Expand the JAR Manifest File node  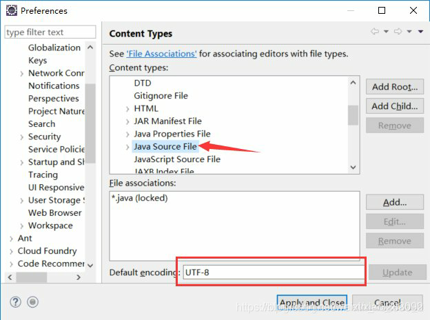point(127,121)
